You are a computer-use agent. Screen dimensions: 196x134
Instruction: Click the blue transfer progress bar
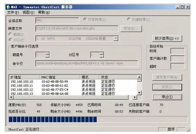click(98, 119)
